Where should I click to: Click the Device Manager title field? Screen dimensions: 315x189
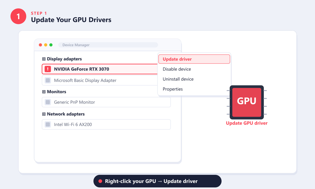pos(108,45)
